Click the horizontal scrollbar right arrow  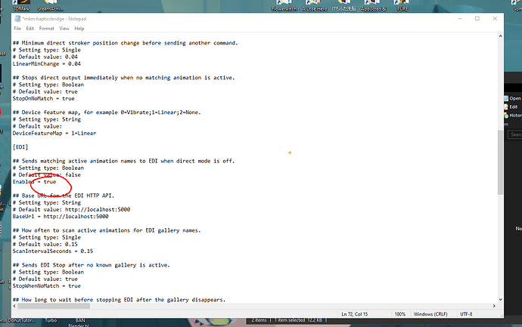click(x=494, y=306)
